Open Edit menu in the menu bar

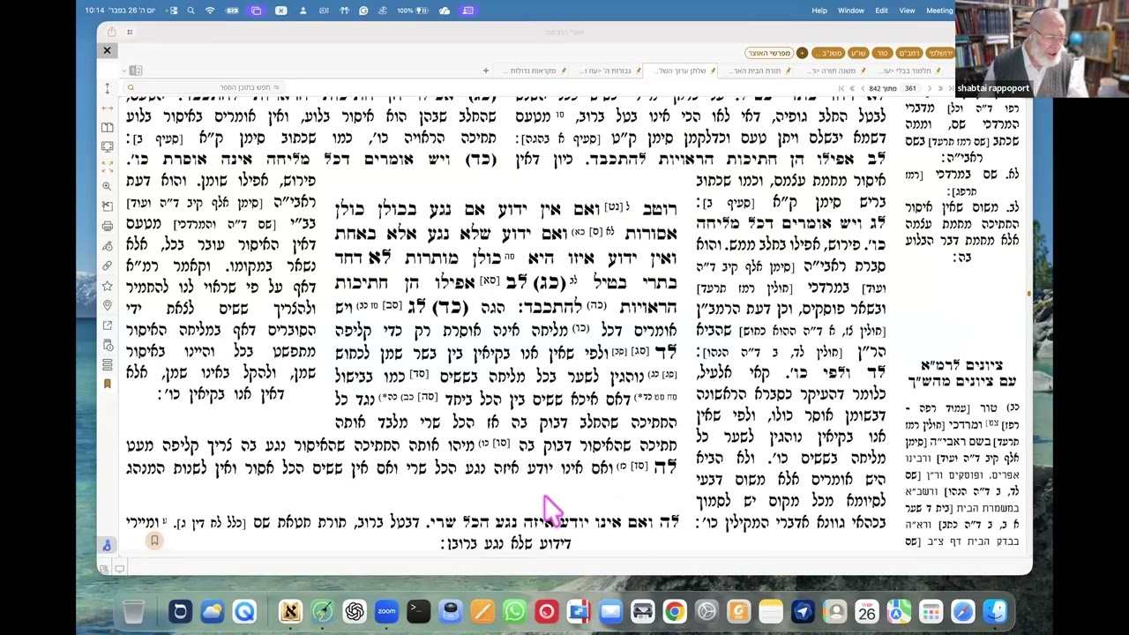881,11
